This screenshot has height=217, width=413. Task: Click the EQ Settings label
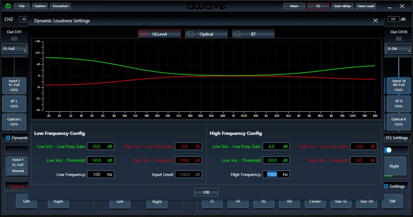click(x=396, y=138)
